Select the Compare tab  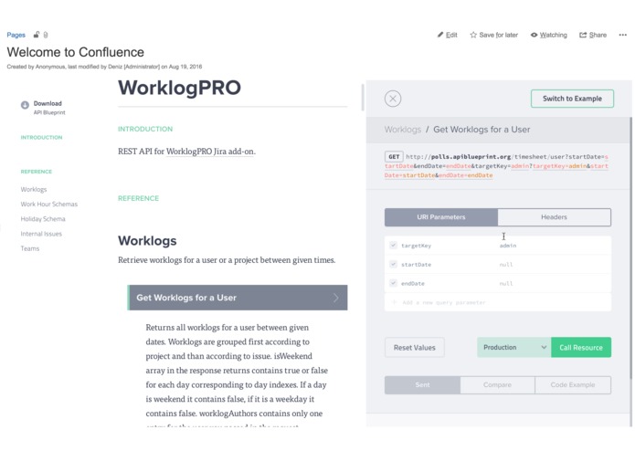pos(497,385)
